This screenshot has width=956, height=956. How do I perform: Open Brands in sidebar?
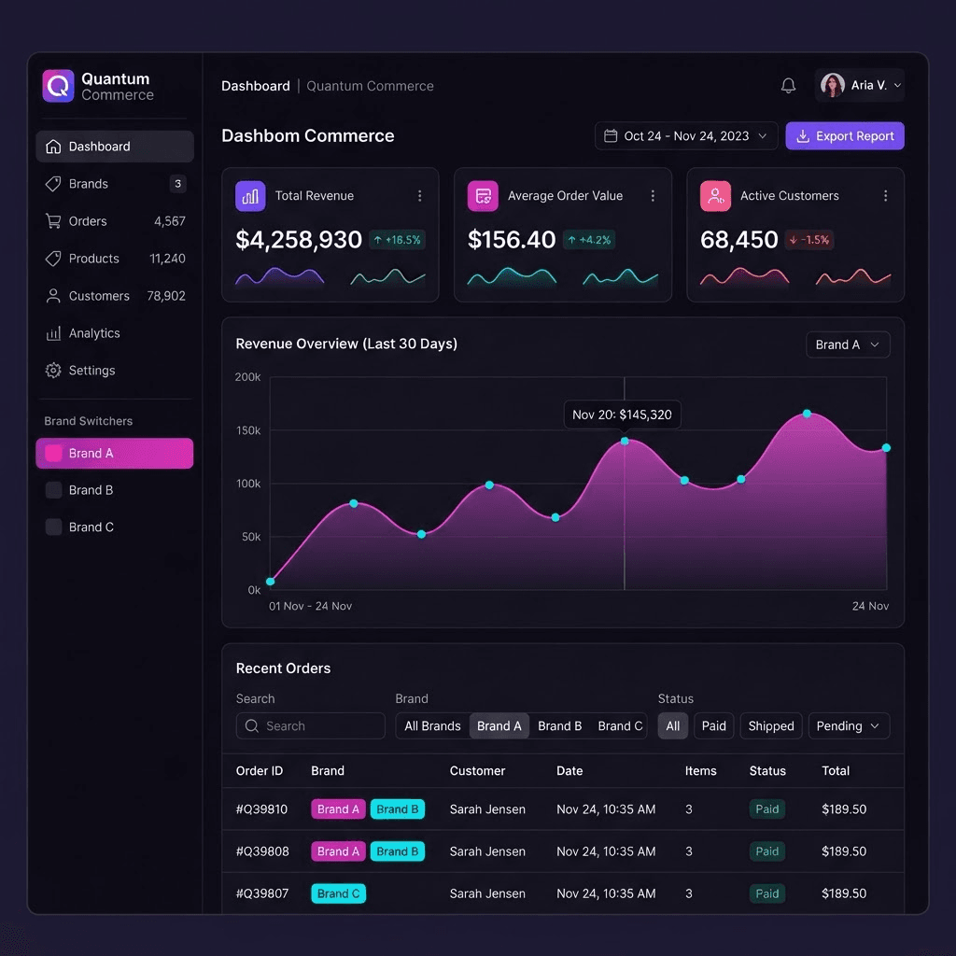coord(115,184)
